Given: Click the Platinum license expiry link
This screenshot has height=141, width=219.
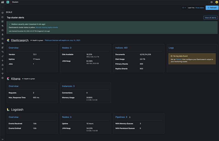Looking at the screenshot, I should [63, 40].
